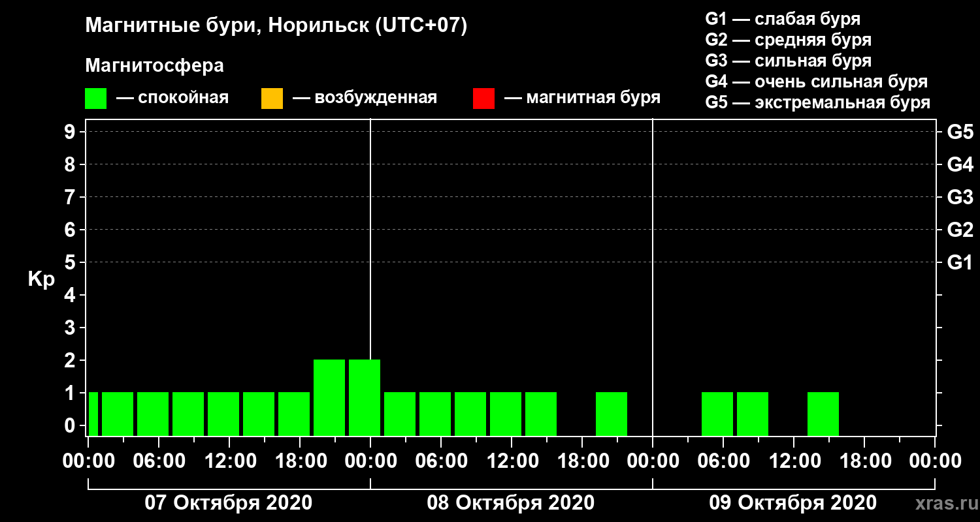Click the chart title 'Магнитные бури, Норильск (UTC+07)'
The height and width of the screenshot is (522, 980).
(276, 26)
